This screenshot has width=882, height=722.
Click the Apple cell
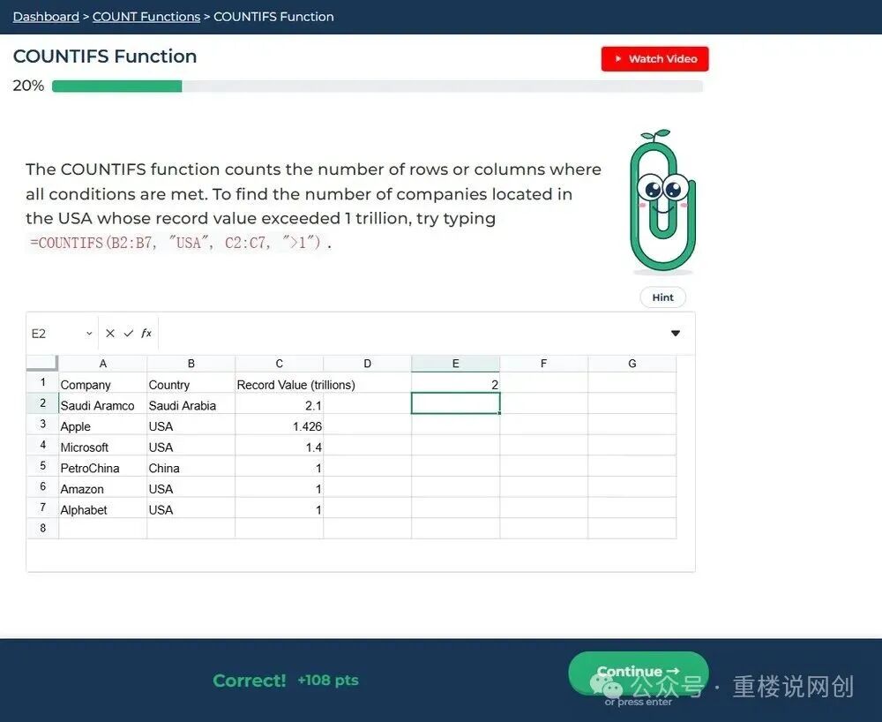pyautogui.click(x=103, y=425)
